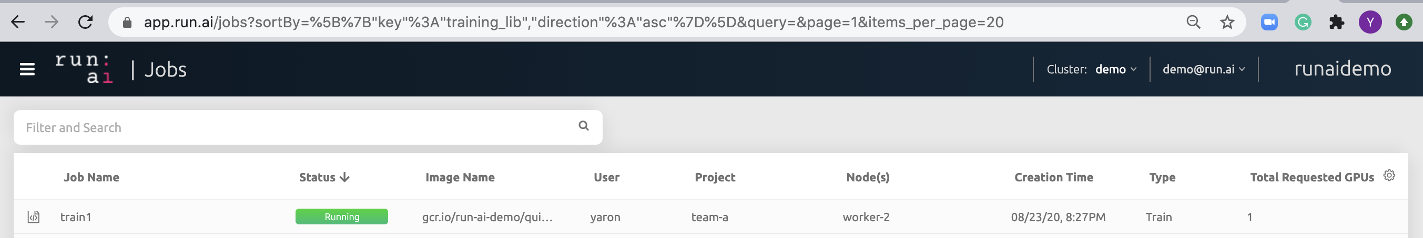Click the train1 job type icon
Screen dimensions: 1423x238
pos(34,217)
